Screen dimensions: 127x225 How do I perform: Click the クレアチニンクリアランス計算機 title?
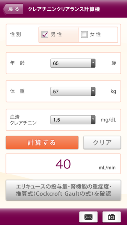coord(64,9)
